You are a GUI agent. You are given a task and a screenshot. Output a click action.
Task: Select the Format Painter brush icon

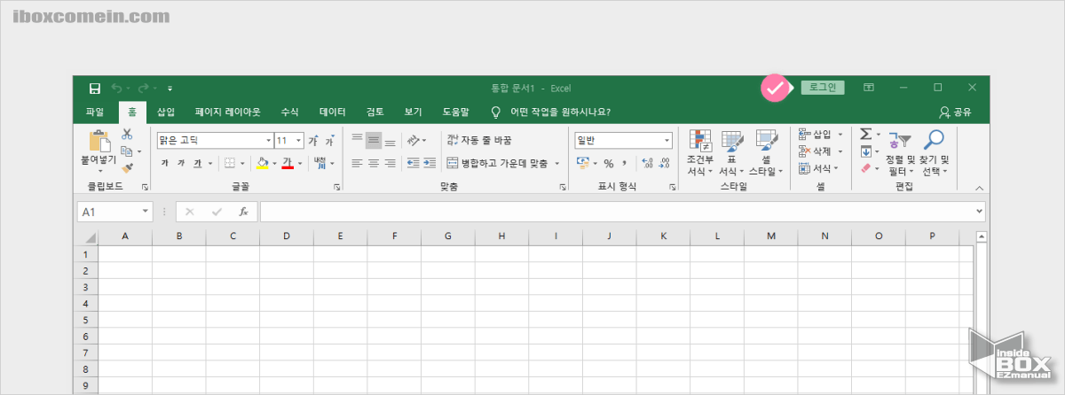coord(127,167)
